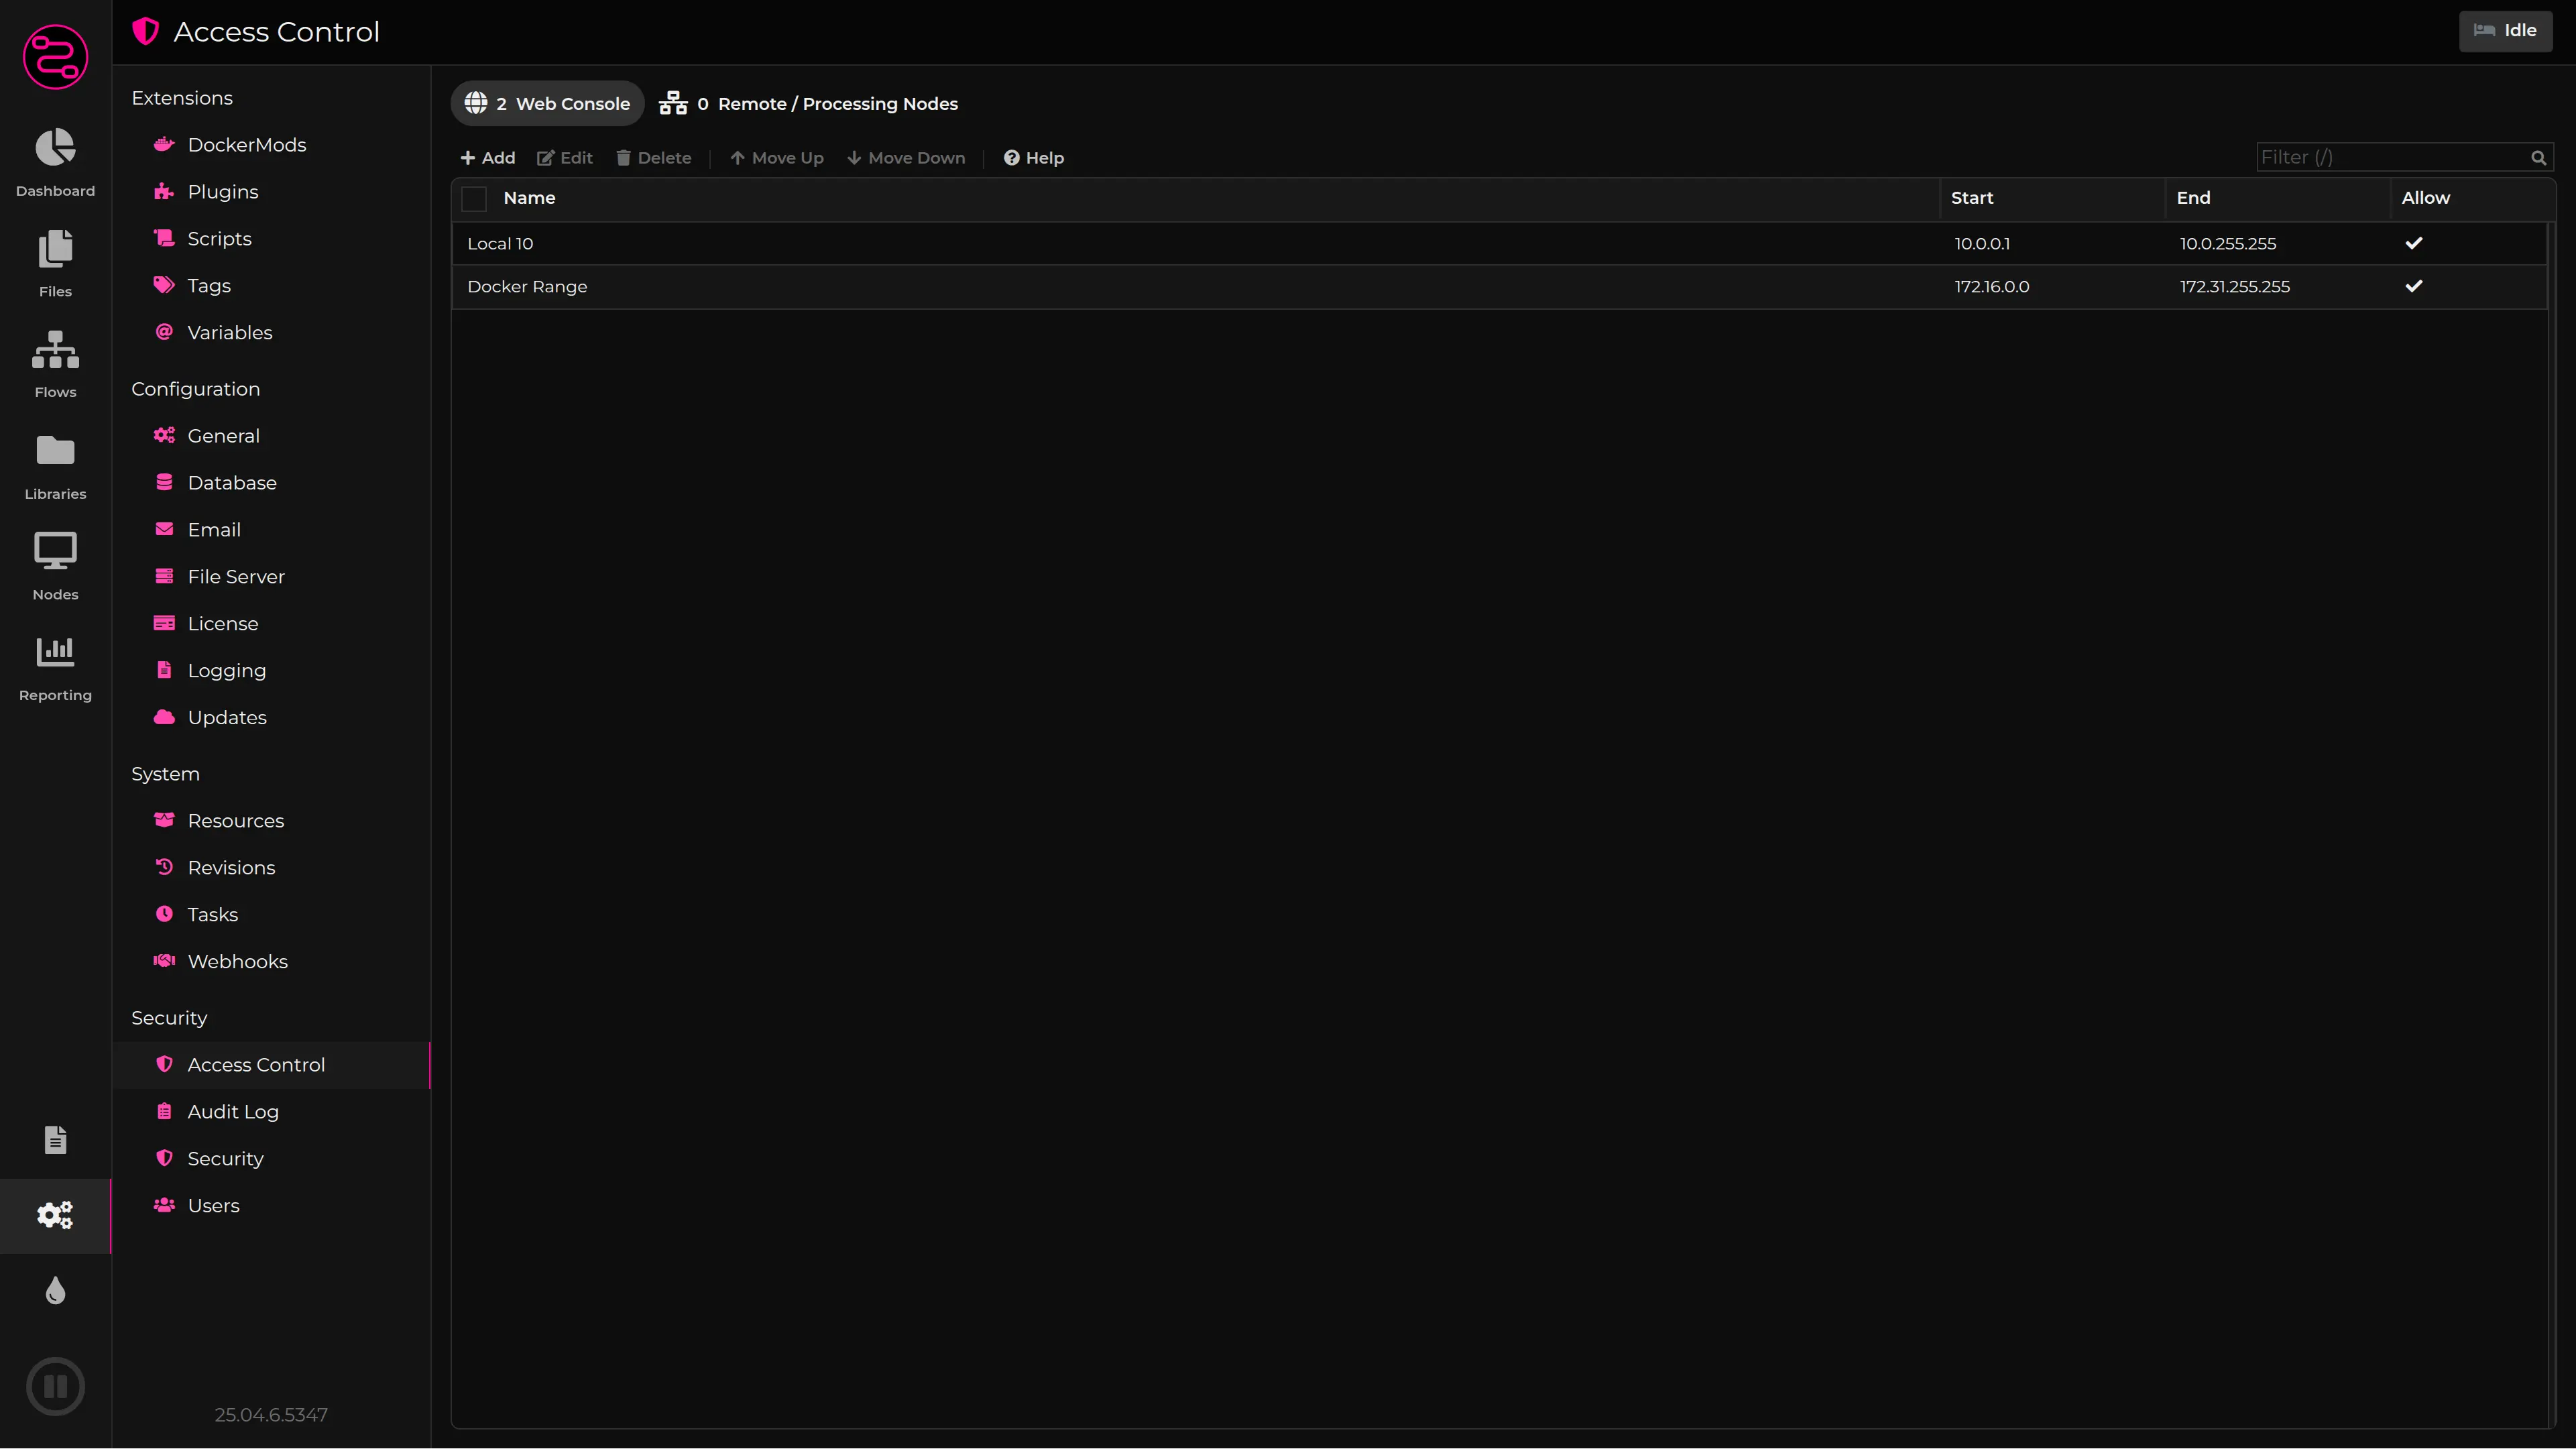The height and width of the screenshot is (1449, 2576).
Task: Open Audit Log in Security section
Action: click(233, 1112)
